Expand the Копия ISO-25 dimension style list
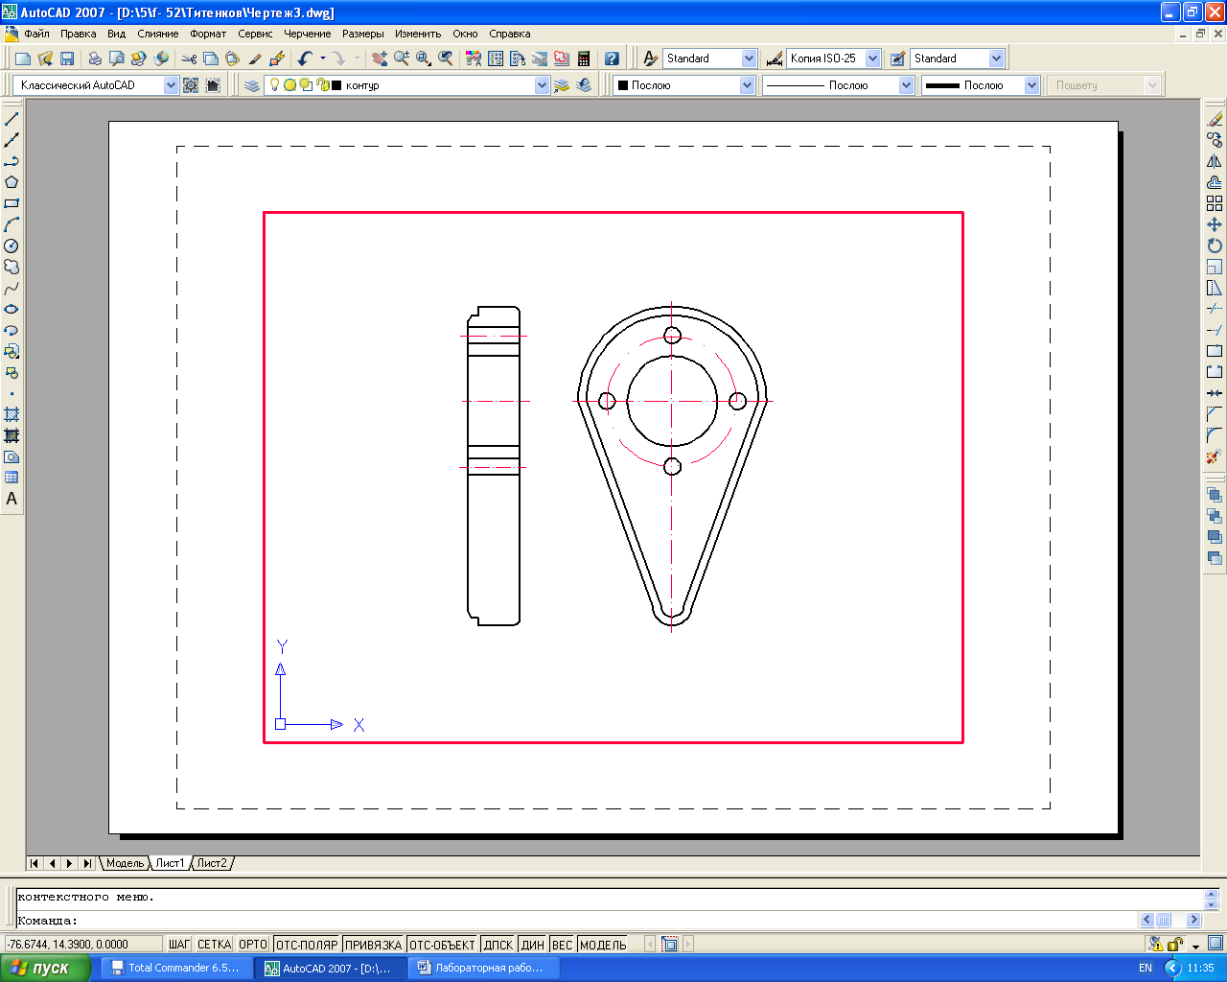This screenshot has width=1227, height=982. 872,58
